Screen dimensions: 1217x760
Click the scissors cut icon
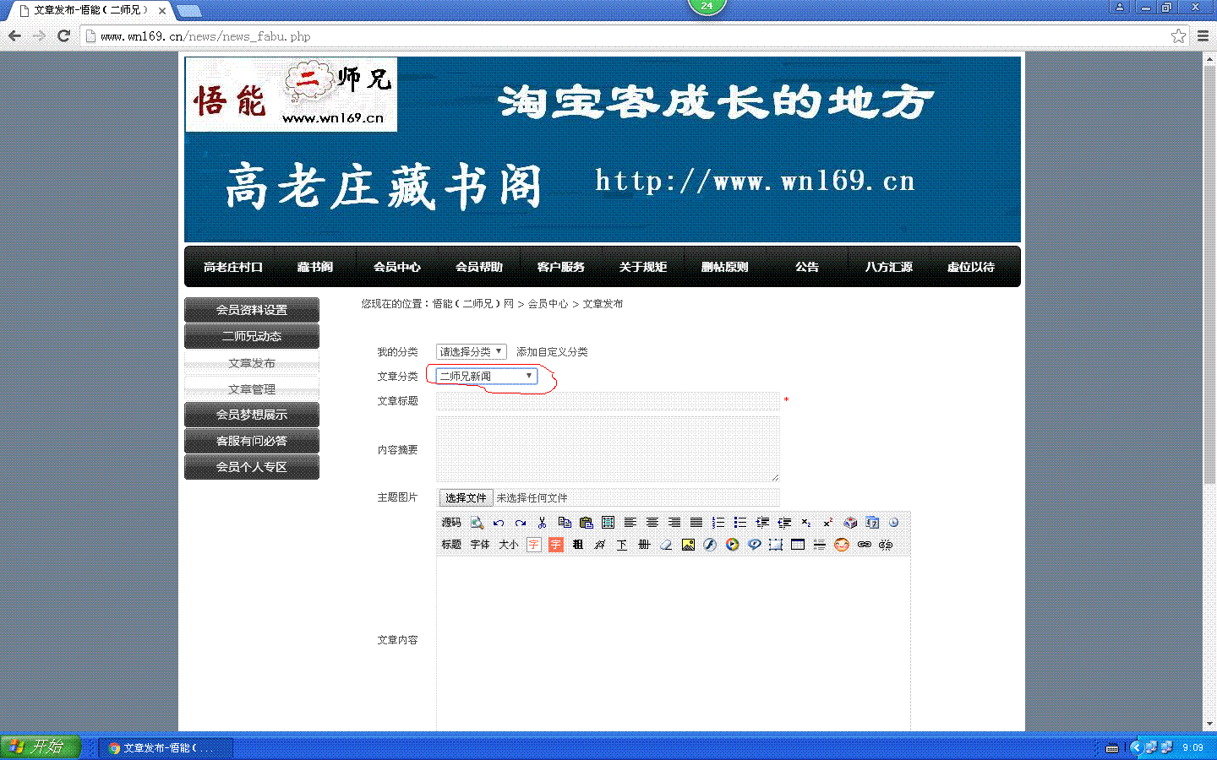click(542, 523)
